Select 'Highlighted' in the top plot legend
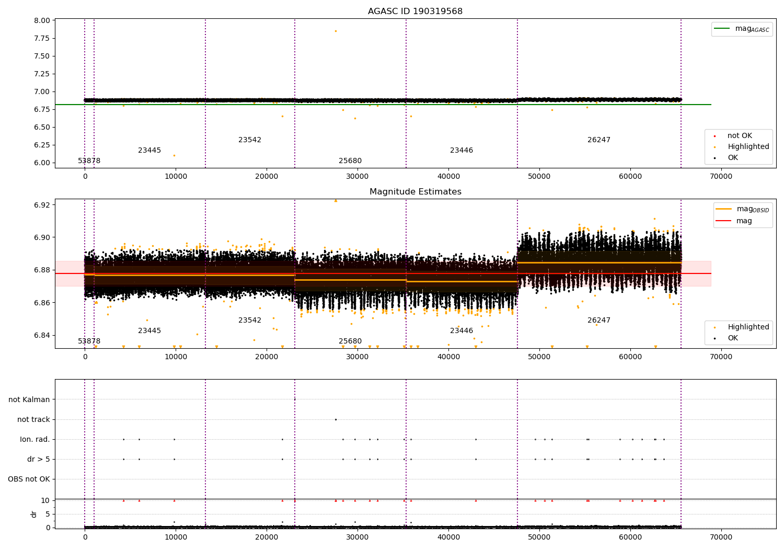Image resolution: width=784 pixels, height=549 pixels. [x=748, y=147]
